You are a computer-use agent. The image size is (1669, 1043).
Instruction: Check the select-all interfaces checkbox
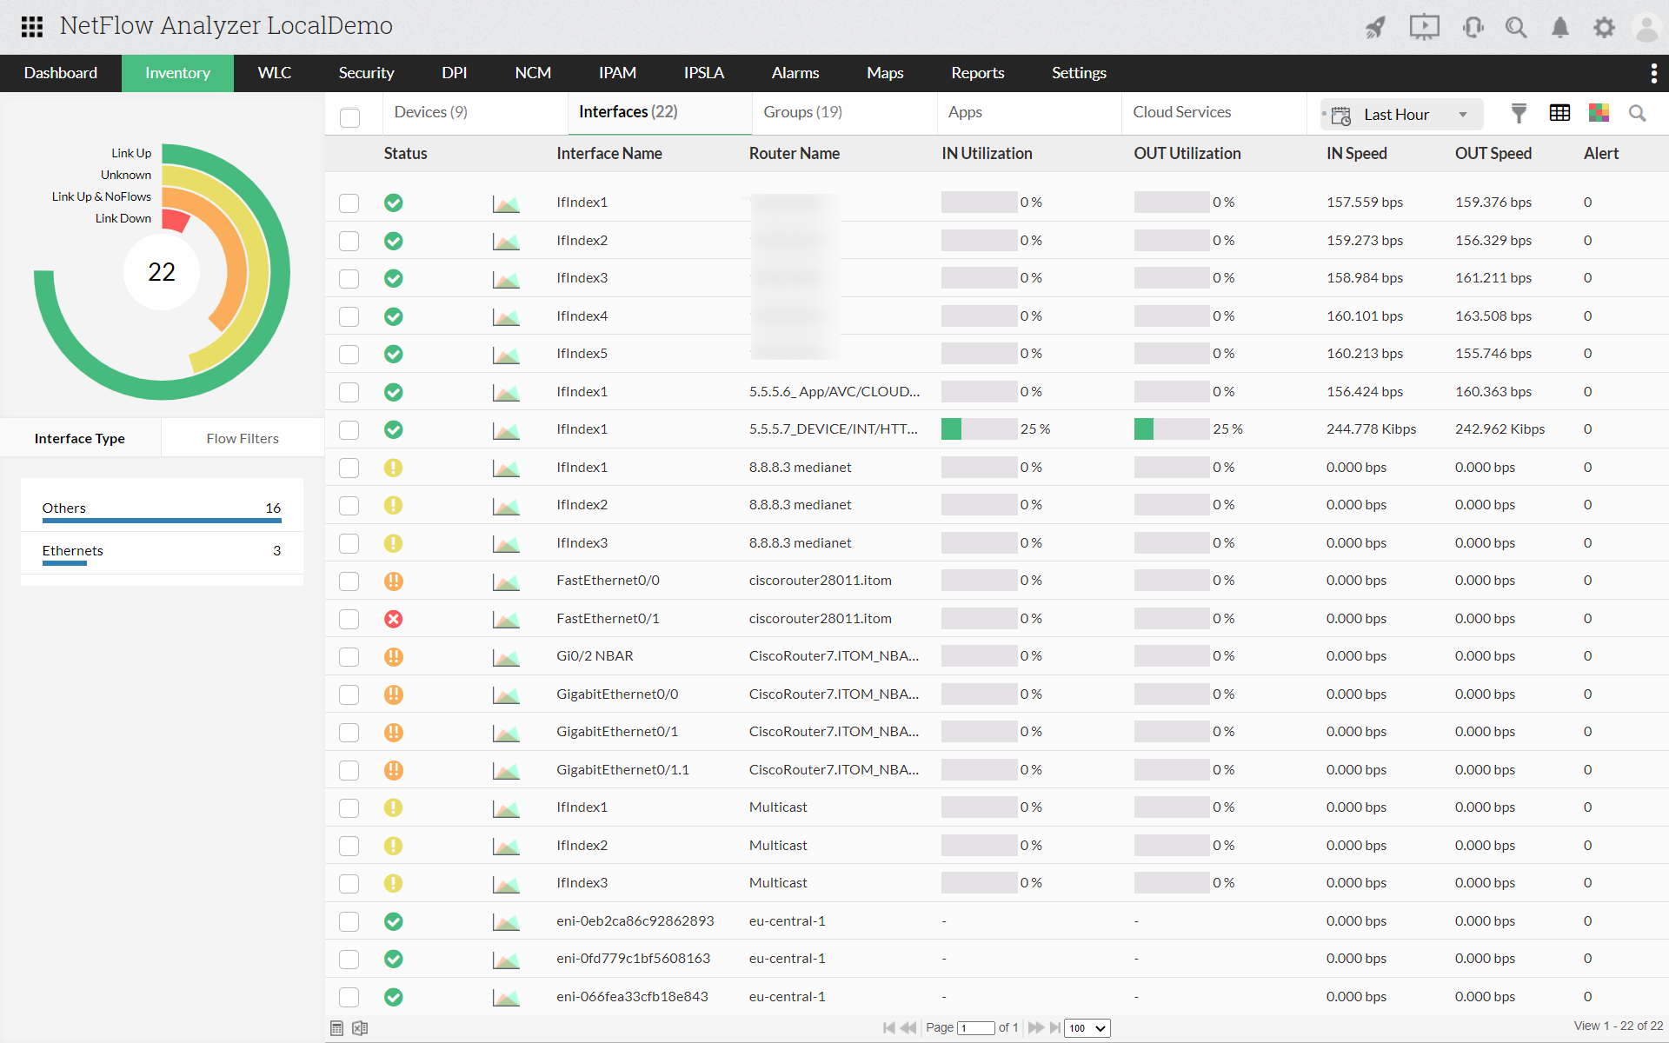click(x=350, y=117)
